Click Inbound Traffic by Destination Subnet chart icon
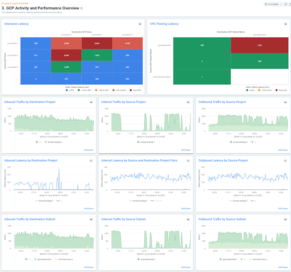The height and width of the screenshot is (272, 291). [91, 219]
